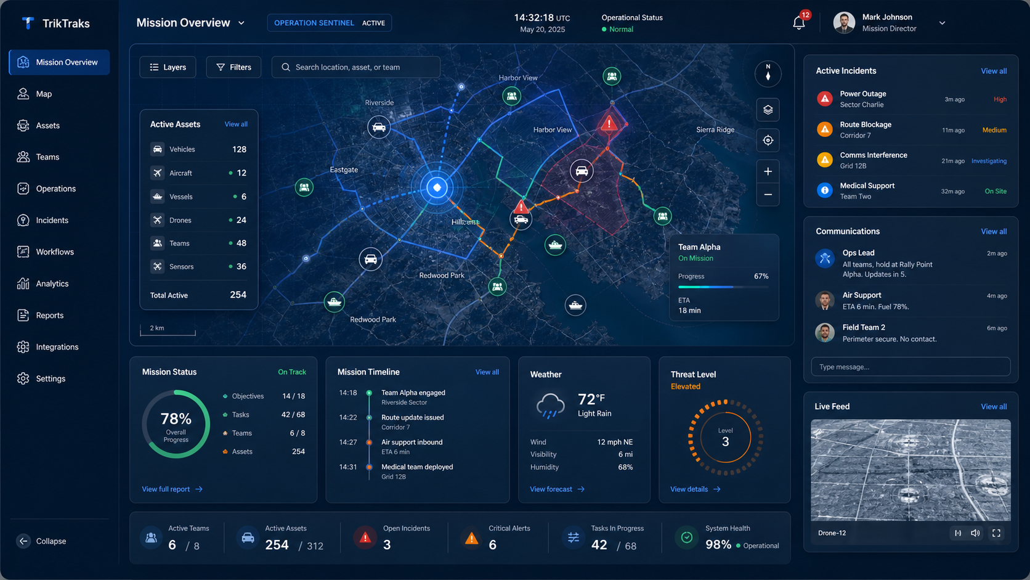Image resolution: width=1030 pixels, height=580 pixels.
Task: Zoom in the map with plus button
Action: 768,171
